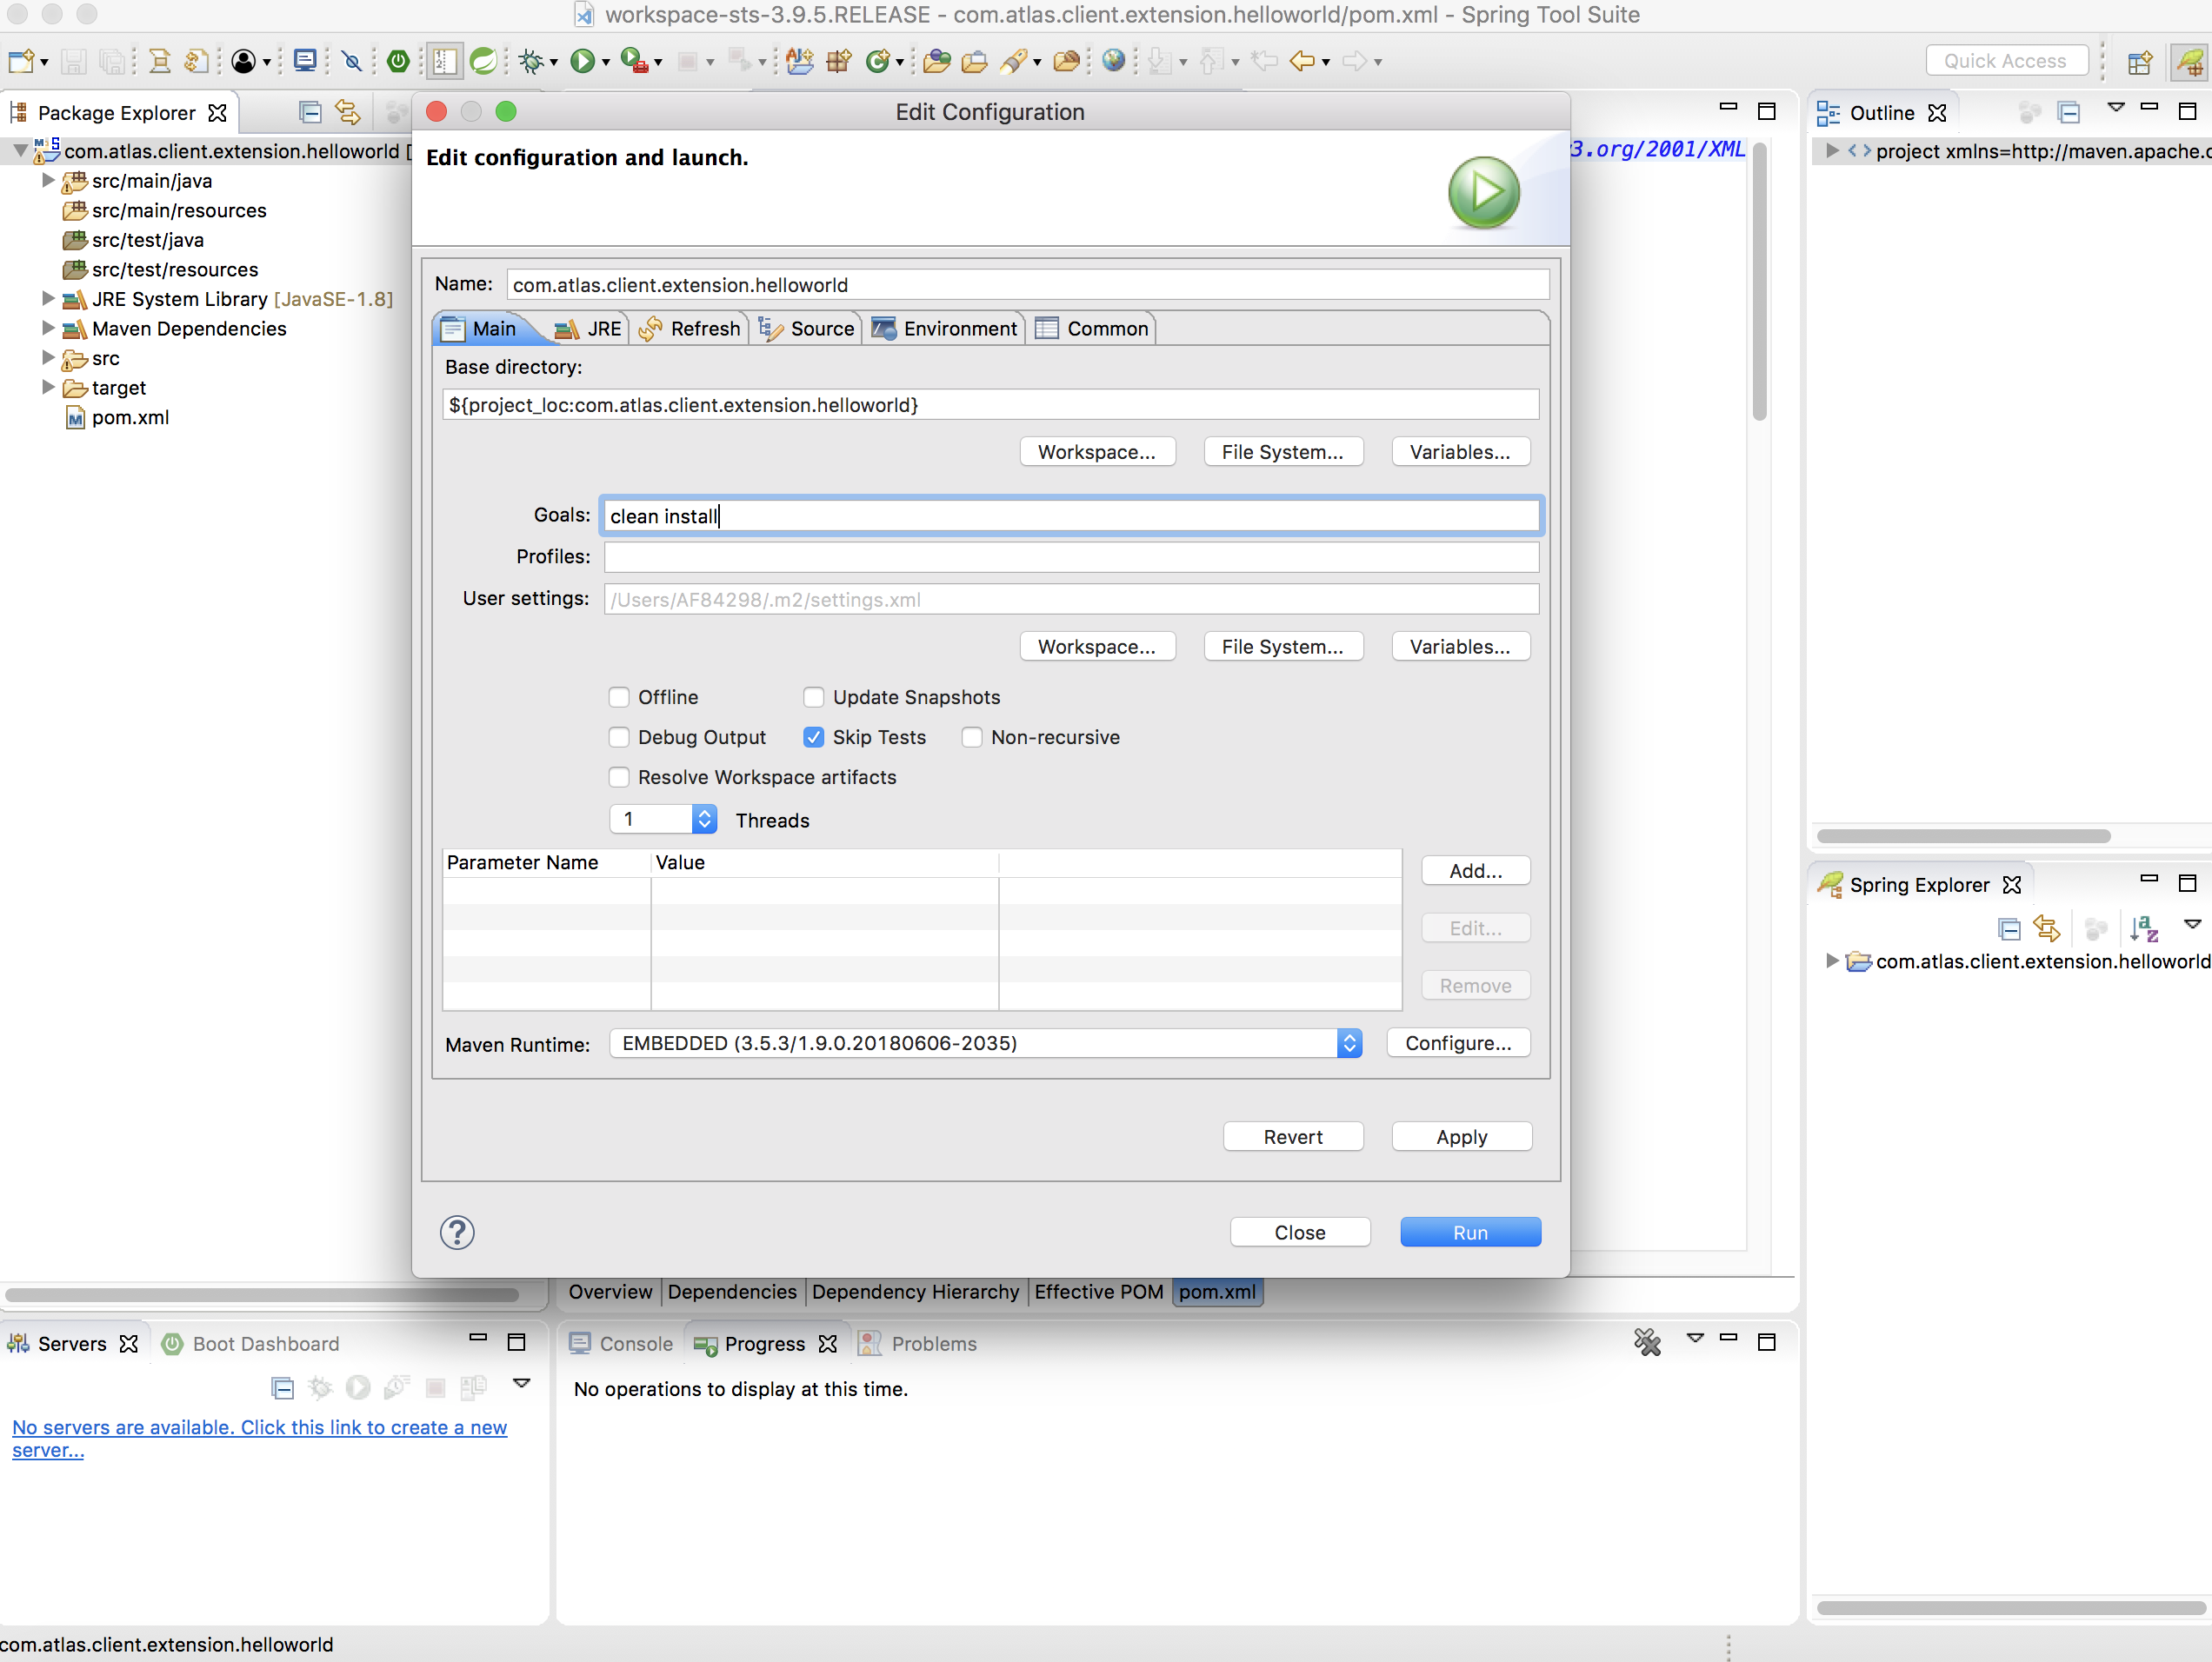Click the help question mark icon in dialog
The image size is (2212, 1662).
tap(457, 1233)
